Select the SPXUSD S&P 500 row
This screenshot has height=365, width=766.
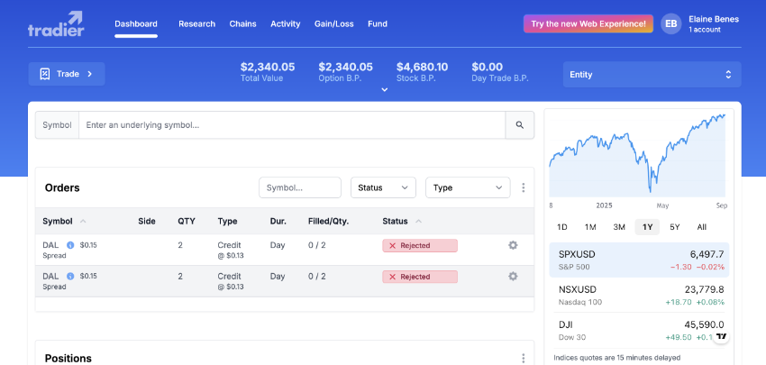click(x=639, y=260)
